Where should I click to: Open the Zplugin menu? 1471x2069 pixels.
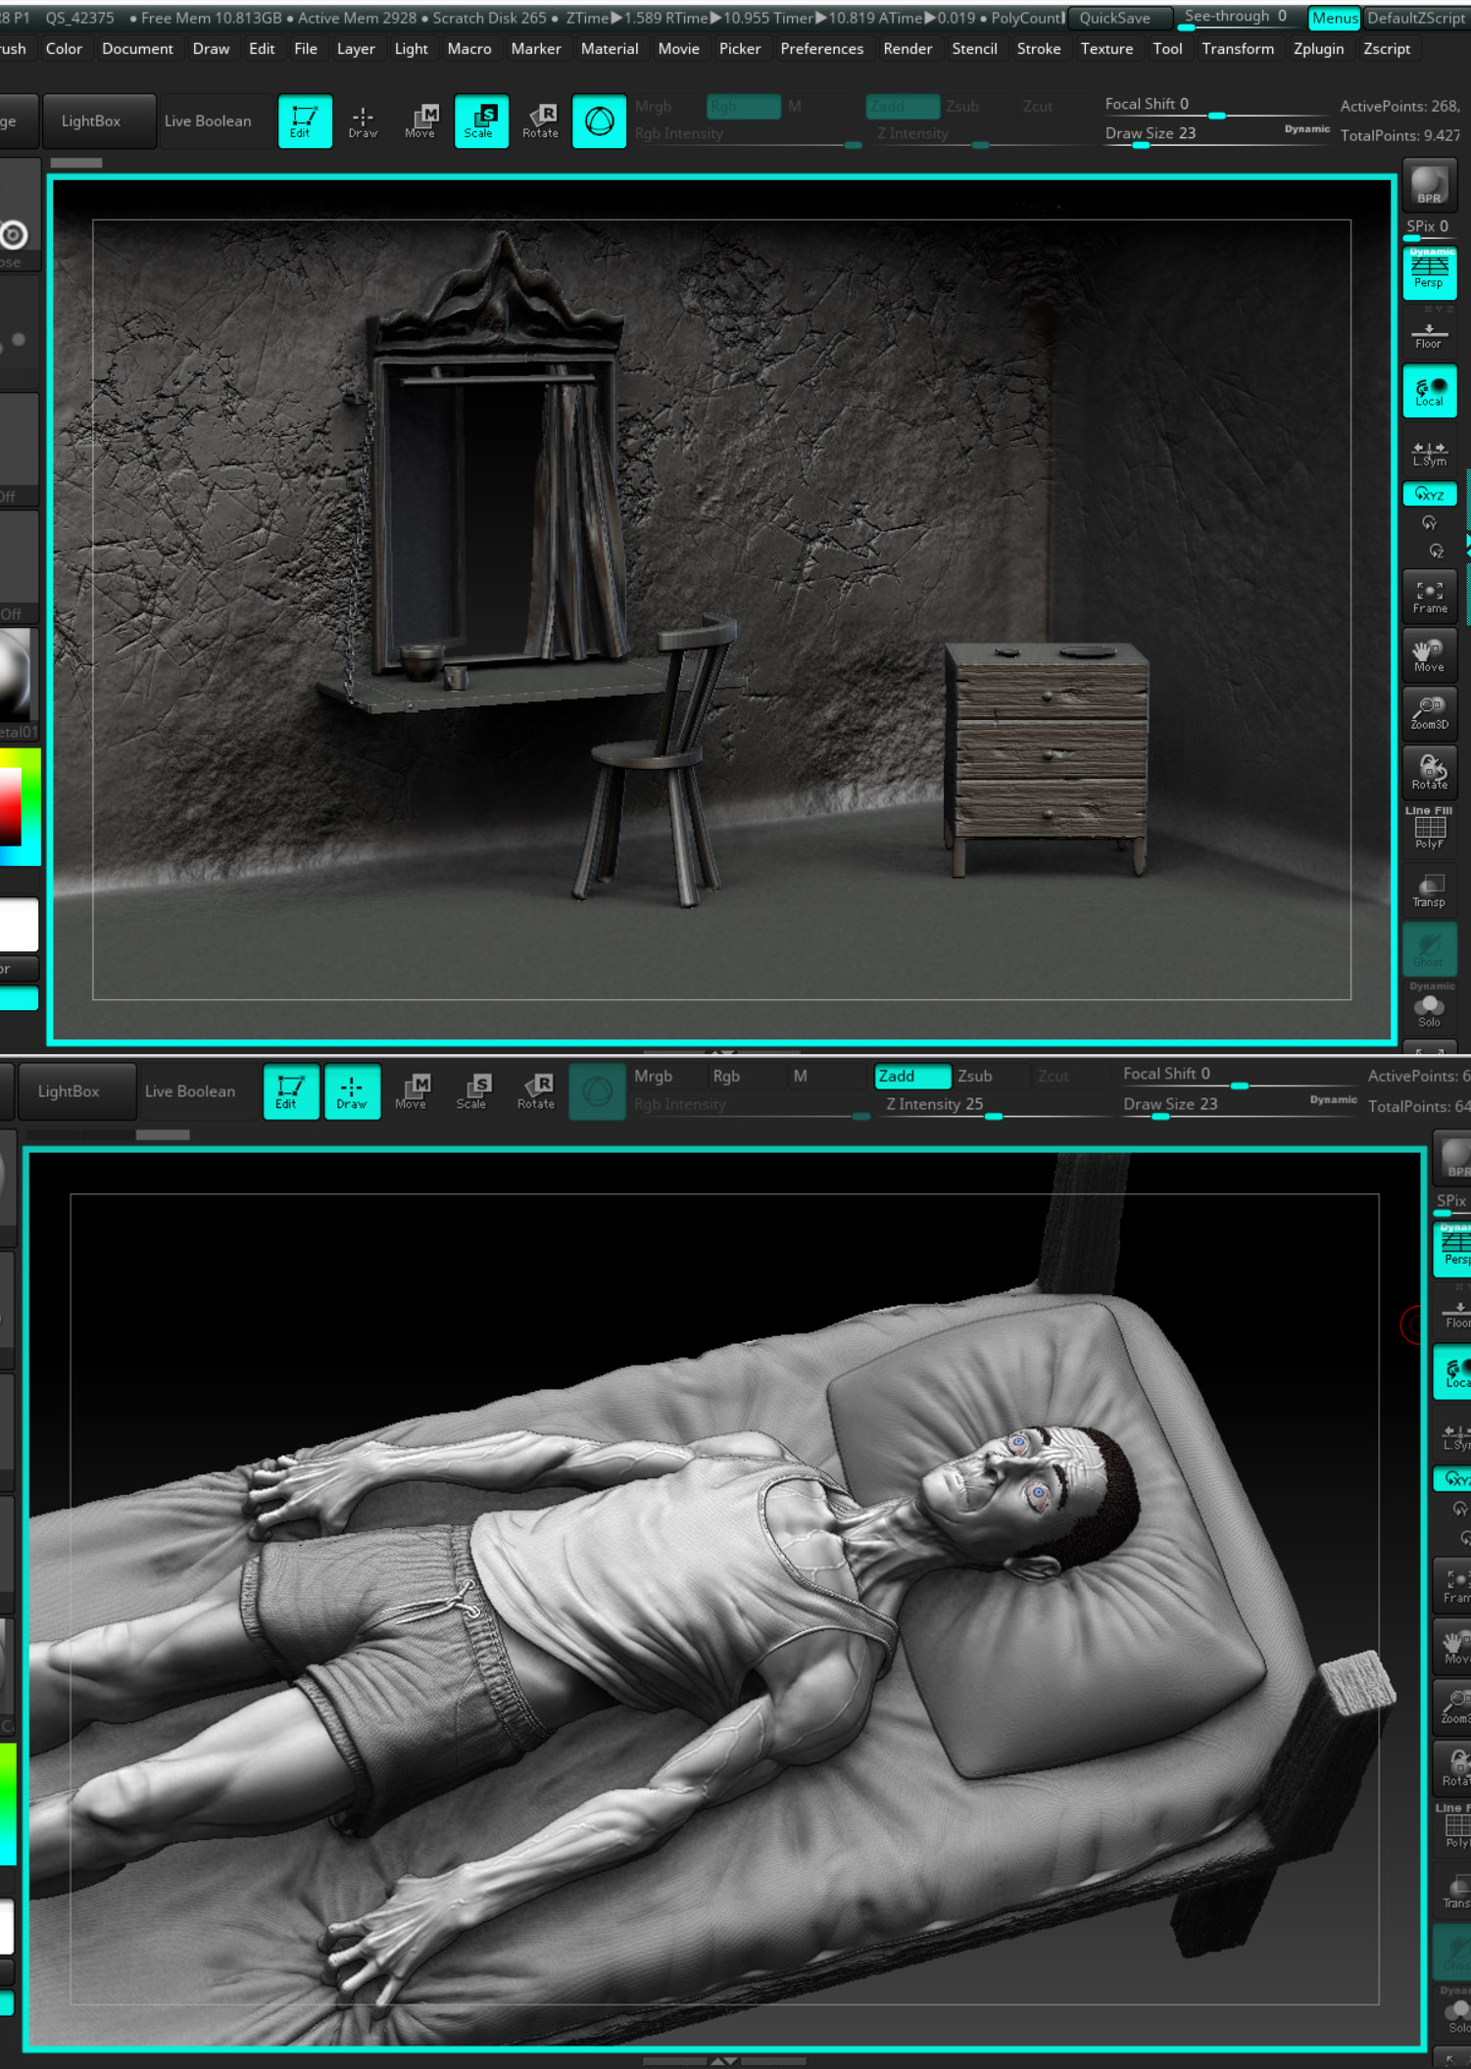[1318, 48]
